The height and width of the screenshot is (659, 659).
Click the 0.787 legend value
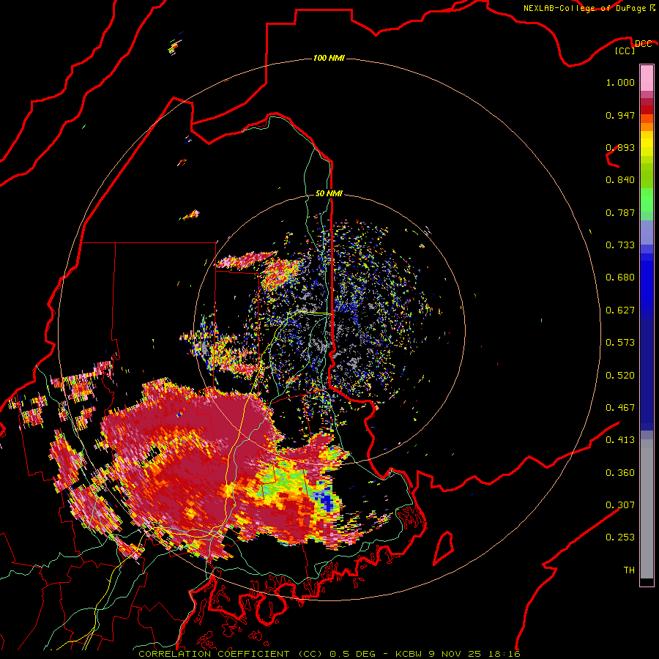[620, 212]
